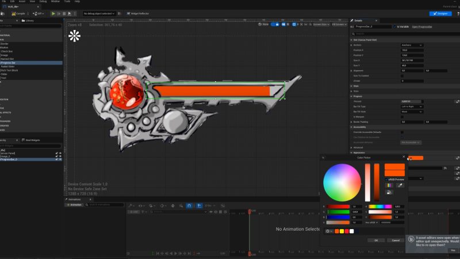Click the color theme icon in Color Picker
Image resolution: width=460 pixels, height=259 pixels.
point(390,185)
